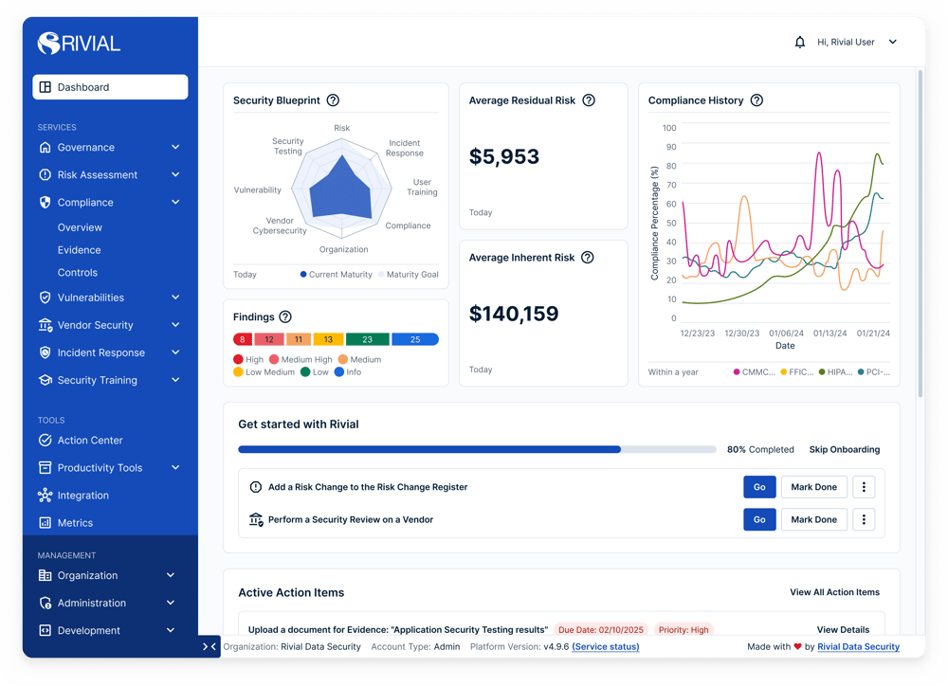Open Compliance Evidence page
The image size is (948, 686).
pyautogui.click(x=80, y=250)
